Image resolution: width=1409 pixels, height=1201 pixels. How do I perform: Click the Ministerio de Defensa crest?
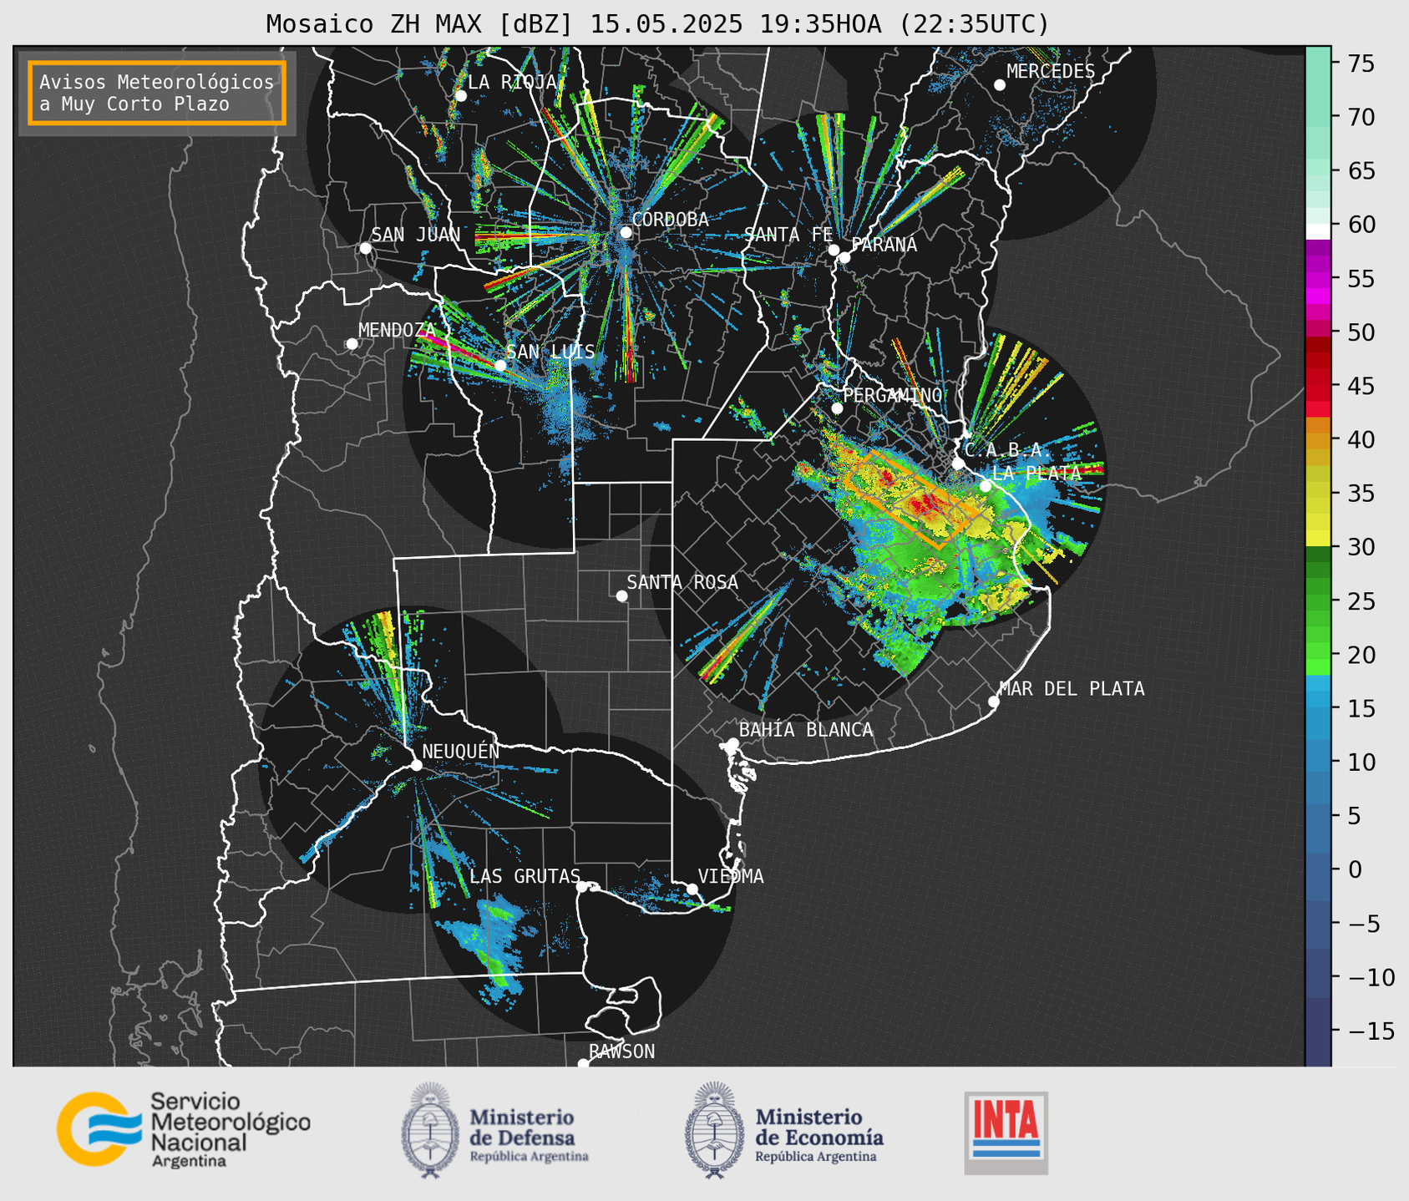pyautogui.click(x=429, y=1130)
